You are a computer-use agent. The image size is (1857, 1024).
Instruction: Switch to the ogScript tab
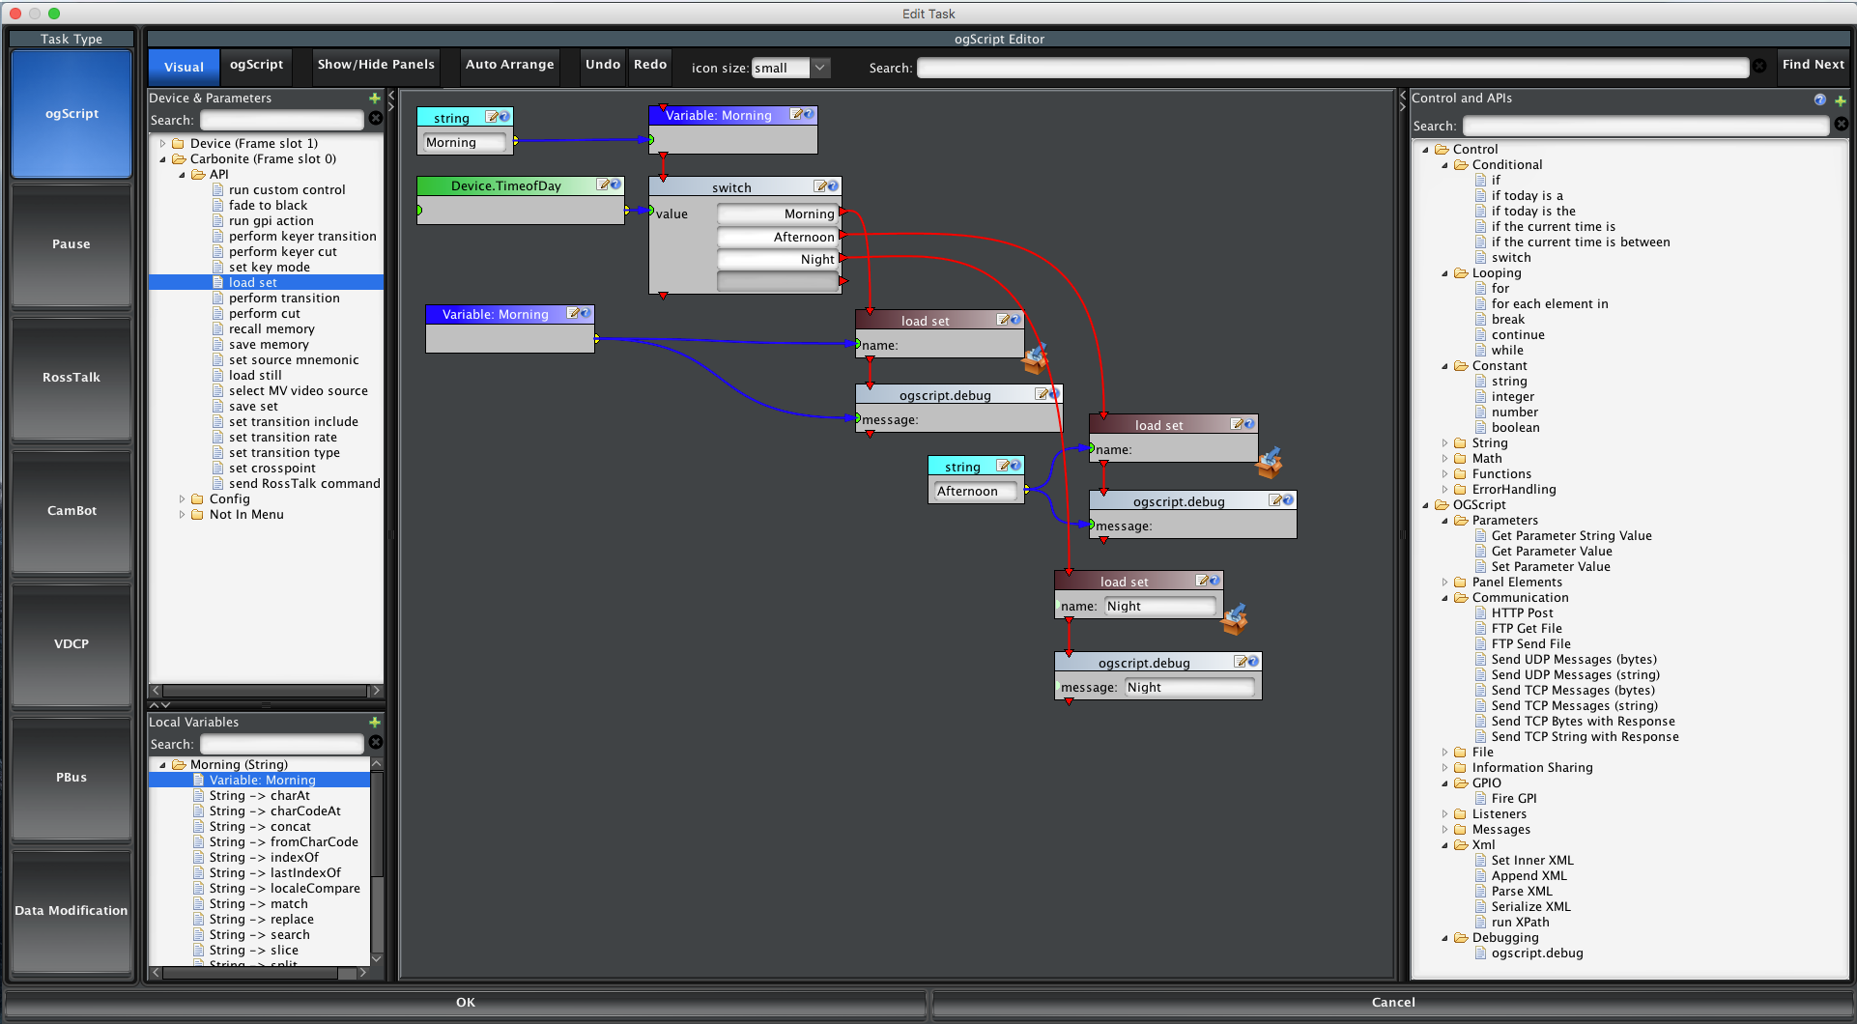[x=256, y=65]
